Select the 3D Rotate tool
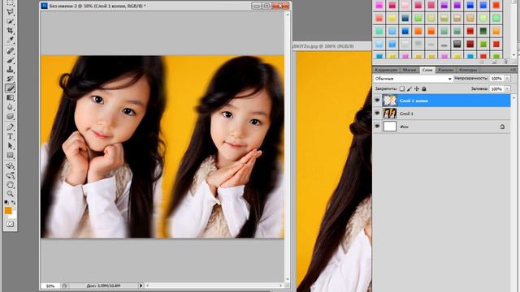 [11, 165]
